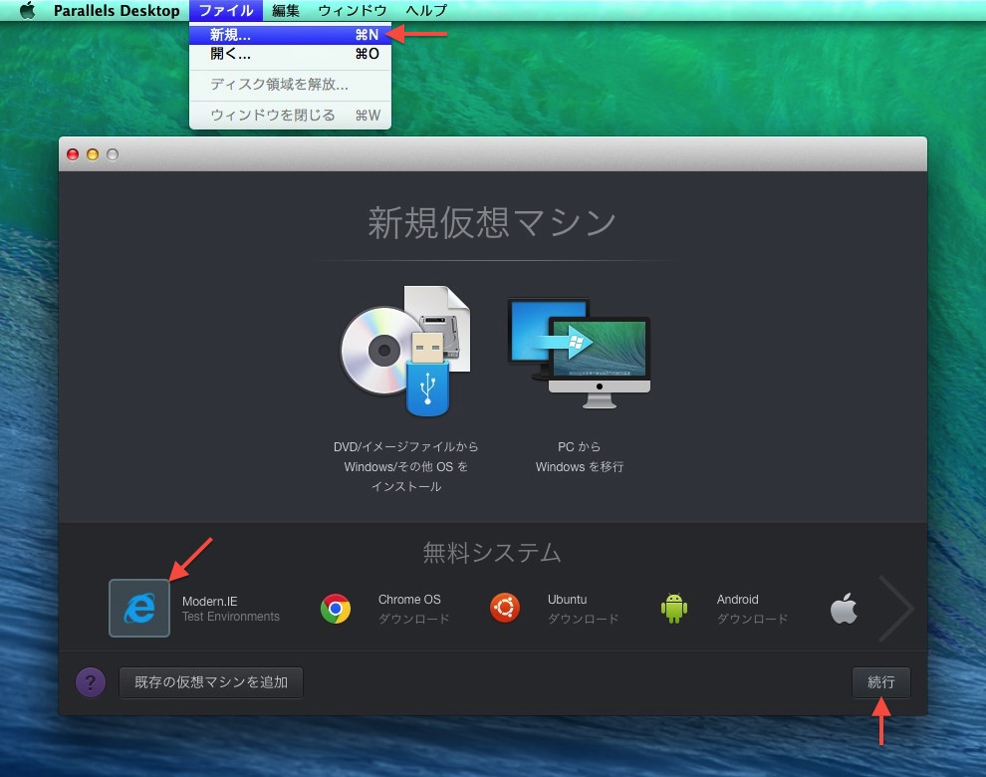Select the Android robot icon

(674, 609)
